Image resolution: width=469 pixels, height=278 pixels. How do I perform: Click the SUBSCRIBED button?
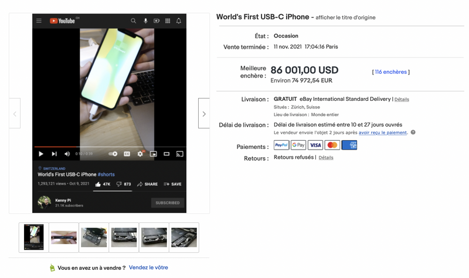(168, 203)
